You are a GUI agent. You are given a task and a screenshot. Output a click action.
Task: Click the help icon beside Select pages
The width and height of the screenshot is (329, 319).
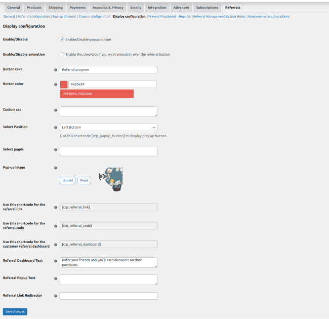tap(56, 150)
